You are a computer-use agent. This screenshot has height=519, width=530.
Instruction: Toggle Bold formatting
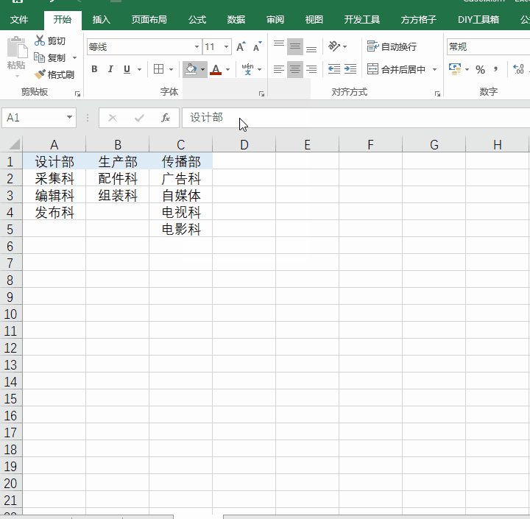point(95,69)
